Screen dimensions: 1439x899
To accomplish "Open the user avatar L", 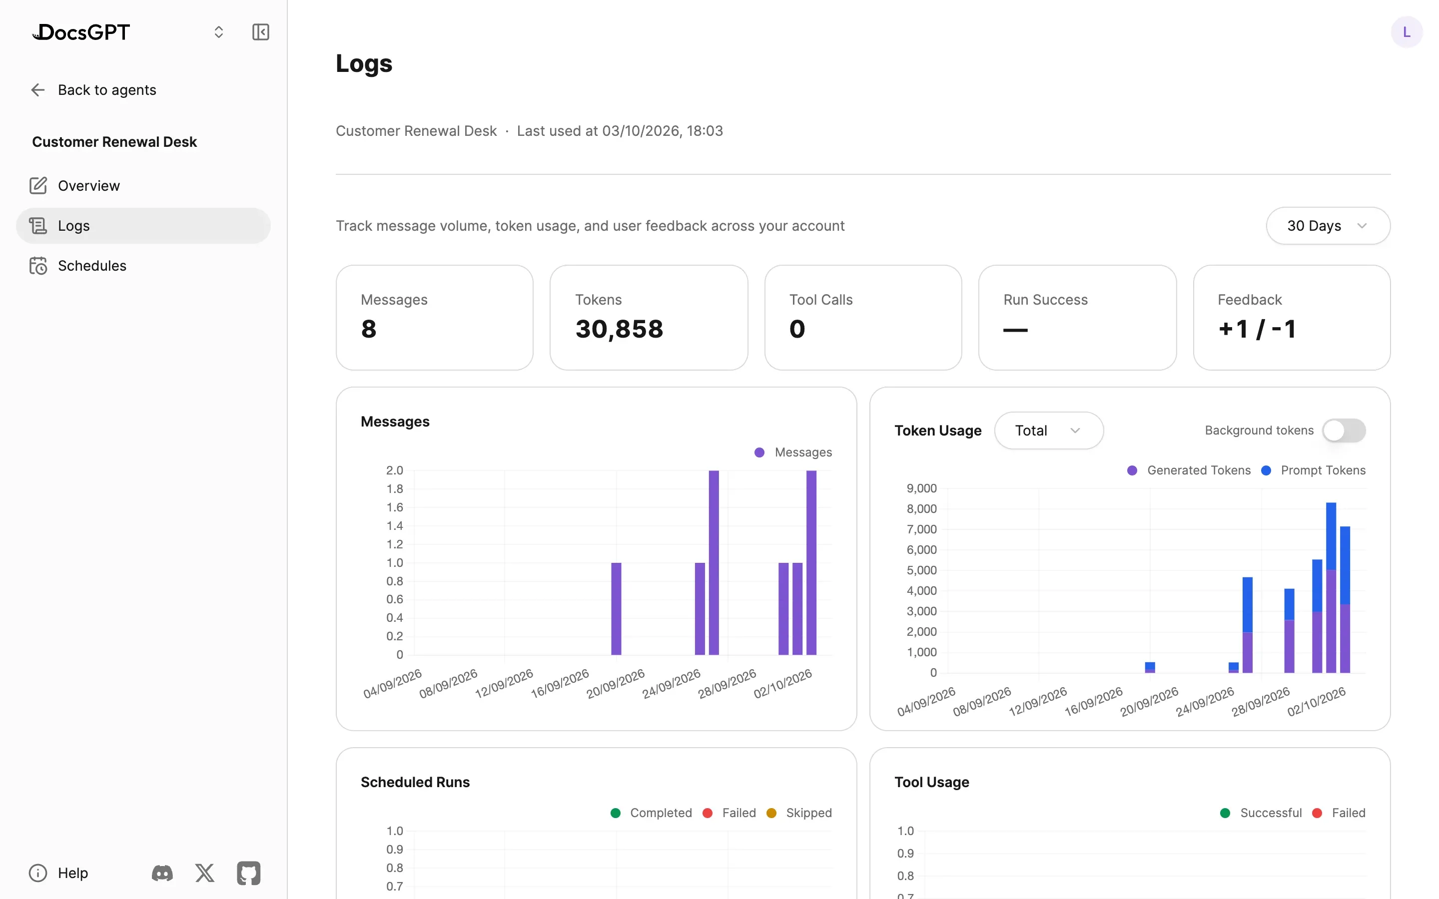I will (1407, 32).
